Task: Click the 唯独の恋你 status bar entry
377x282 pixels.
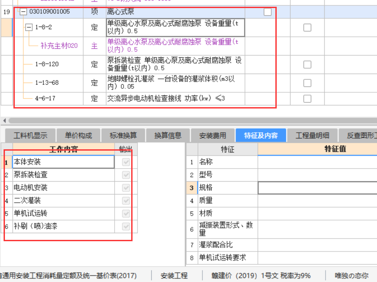Action: pyautogui.click(x=351, y=275)
